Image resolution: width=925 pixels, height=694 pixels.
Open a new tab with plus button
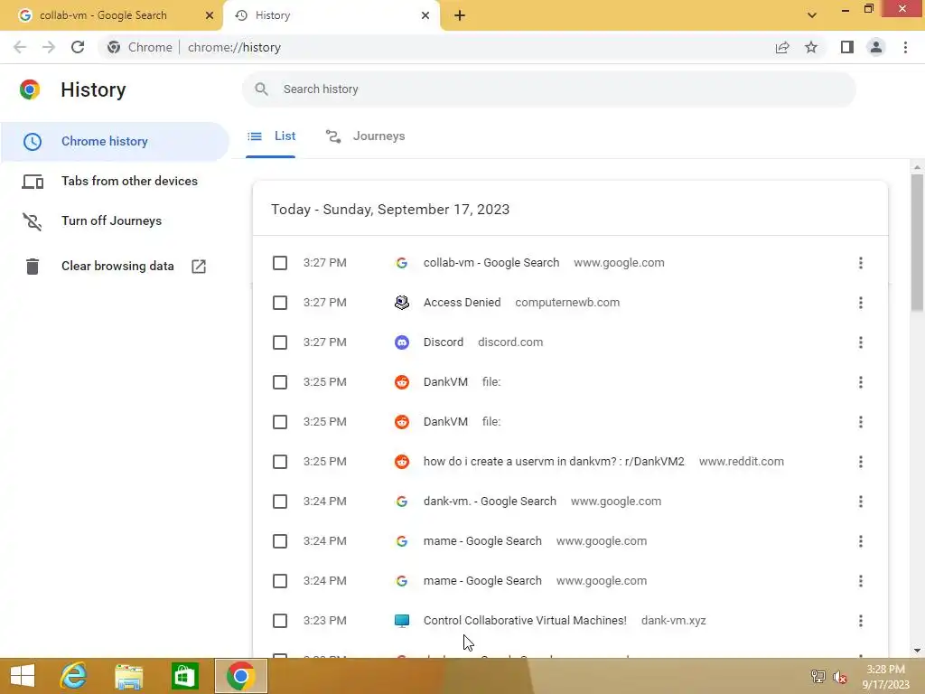pos(460,15)
